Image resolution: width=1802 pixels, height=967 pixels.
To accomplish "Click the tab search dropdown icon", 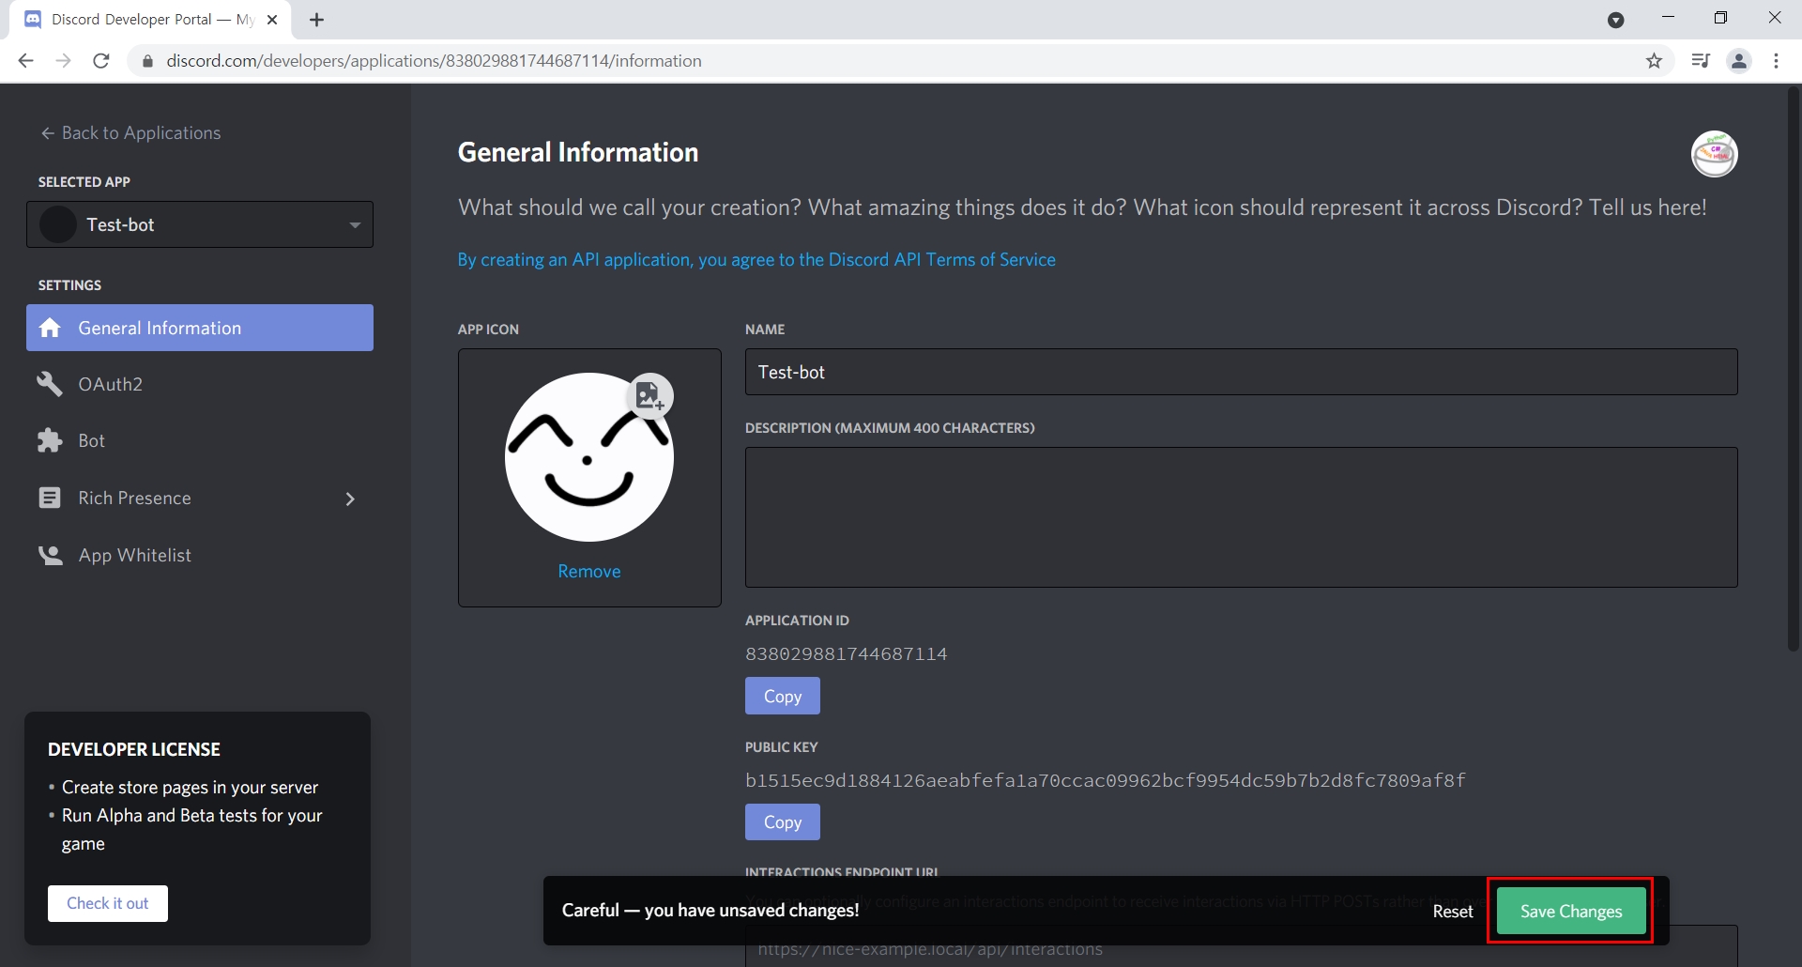I will 1615,20.
